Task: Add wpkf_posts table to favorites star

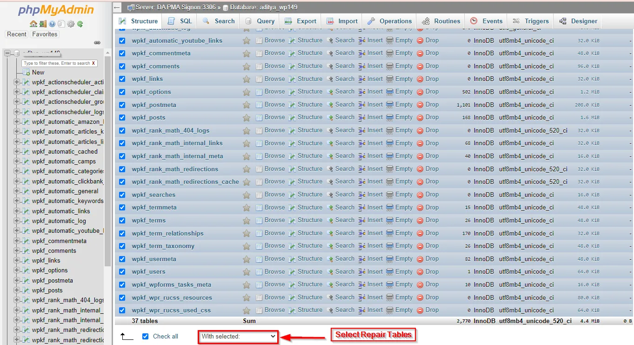Action: (247, 118)
